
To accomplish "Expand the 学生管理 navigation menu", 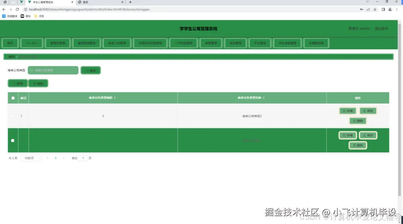I will [x=260, y=43].
